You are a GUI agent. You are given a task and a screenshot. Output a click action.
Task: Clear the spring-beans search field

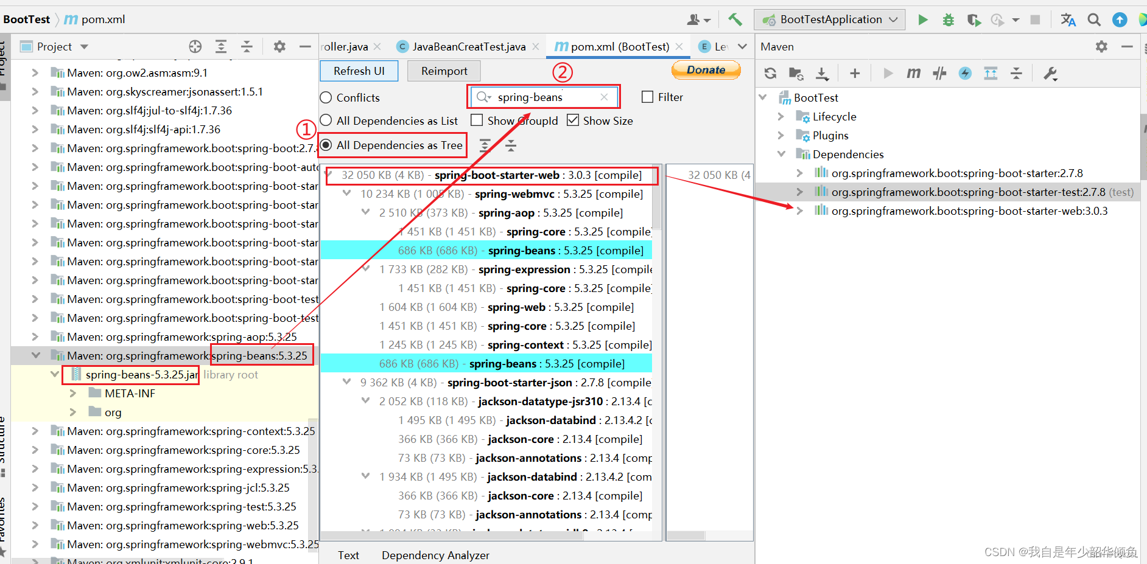604,97
